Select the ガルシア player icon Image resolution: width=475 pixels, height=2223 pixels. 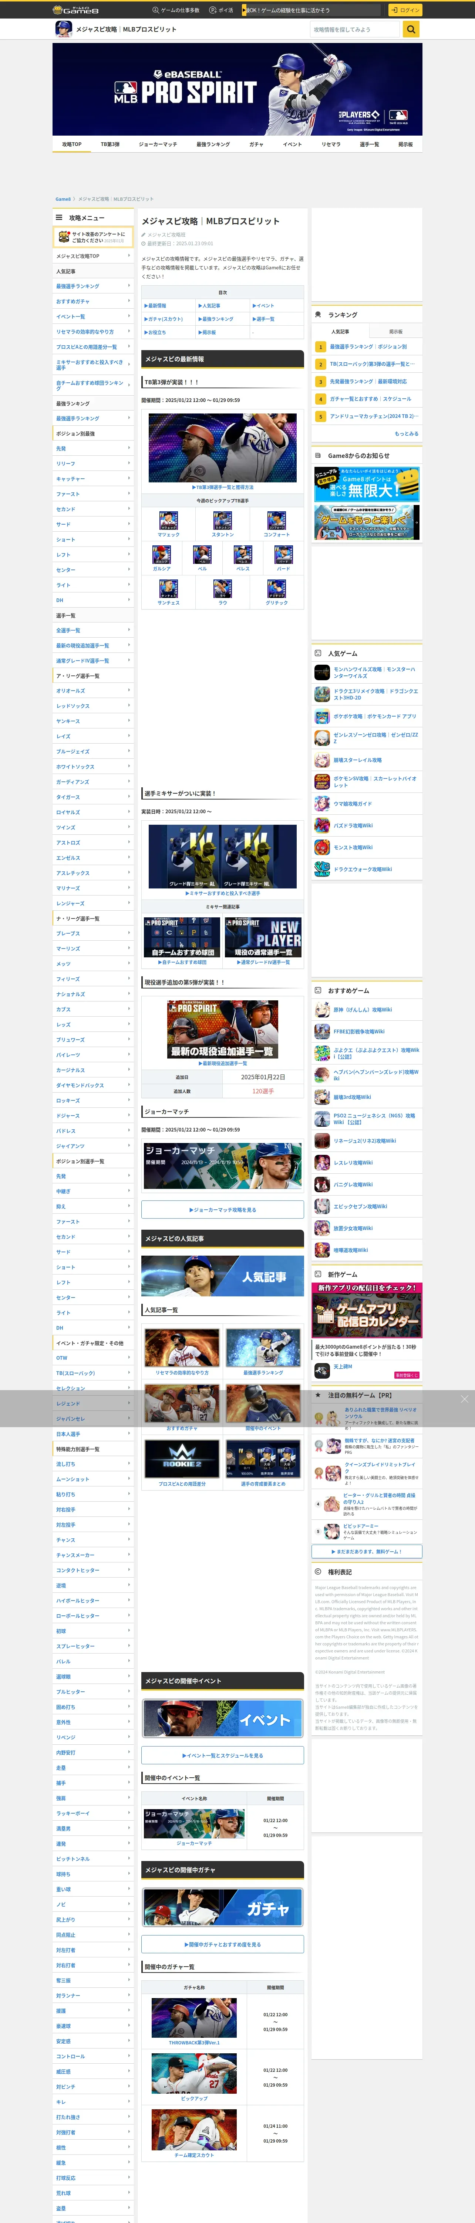(x=161, y=555)
